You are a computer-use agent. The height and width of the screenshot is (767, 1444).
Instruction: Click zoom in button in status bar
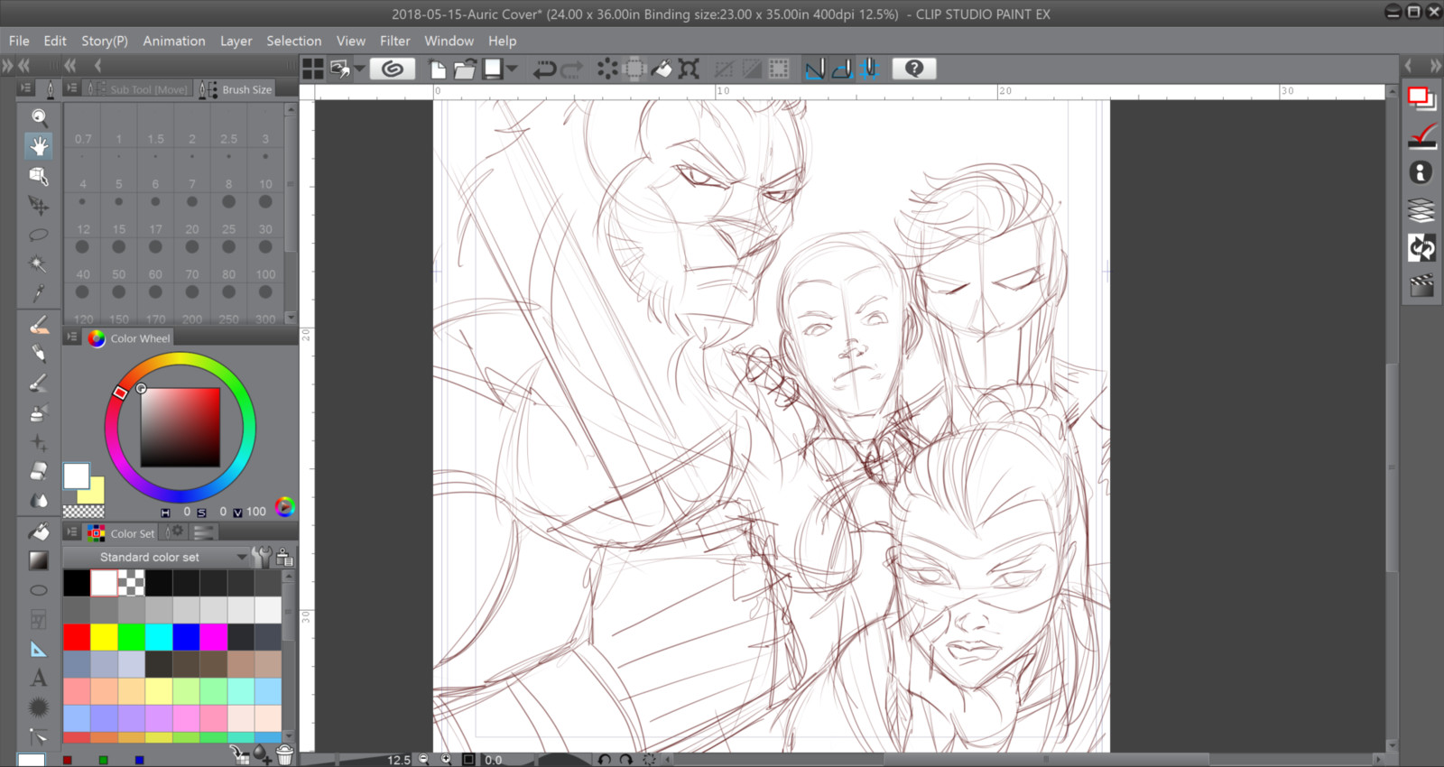[446, 760]
